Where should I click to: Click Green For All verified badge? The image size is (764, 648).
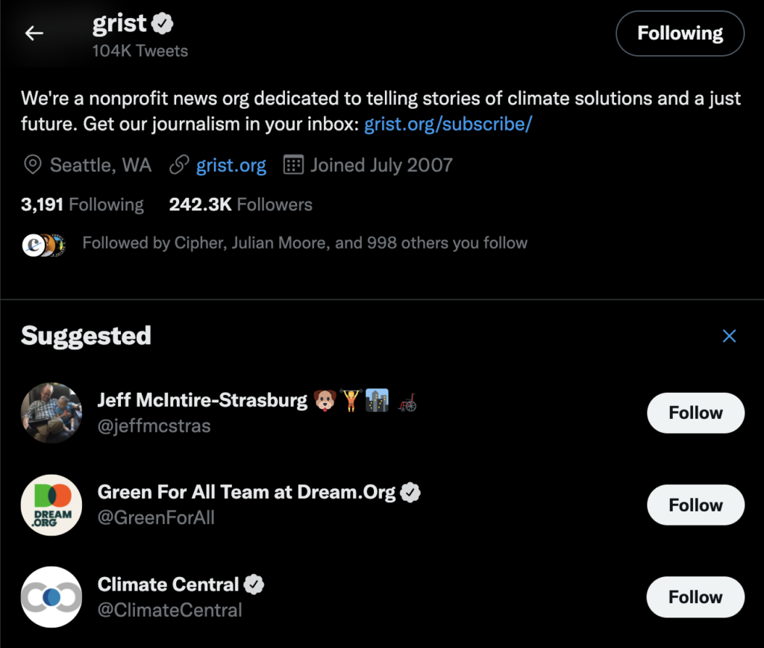coord(410,493)
